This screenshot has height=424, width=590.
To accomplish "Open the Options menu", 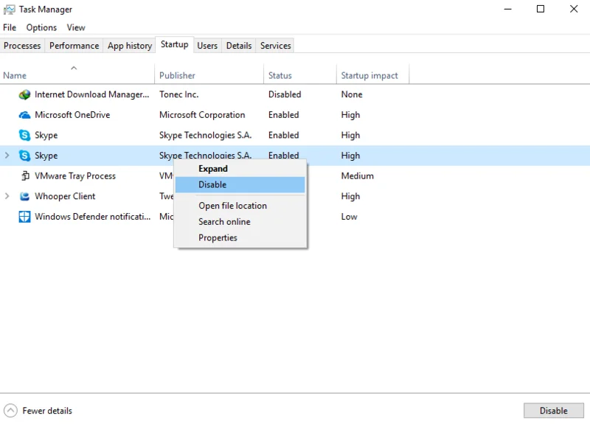I will click(41, 27).
